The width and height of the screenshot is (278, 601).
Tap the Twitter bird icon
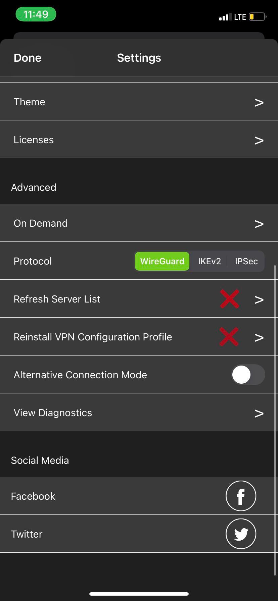pyautogui.click(x=241, y=534)
